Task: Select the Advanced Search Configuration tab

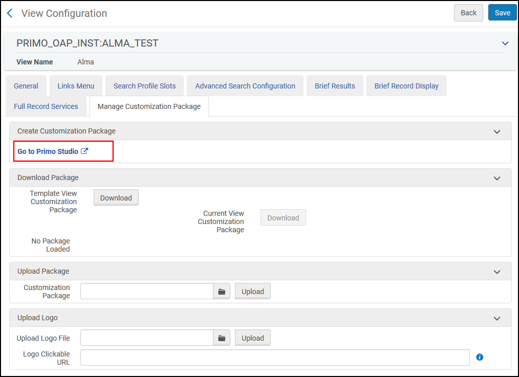Action: click(x=245, y=86)
